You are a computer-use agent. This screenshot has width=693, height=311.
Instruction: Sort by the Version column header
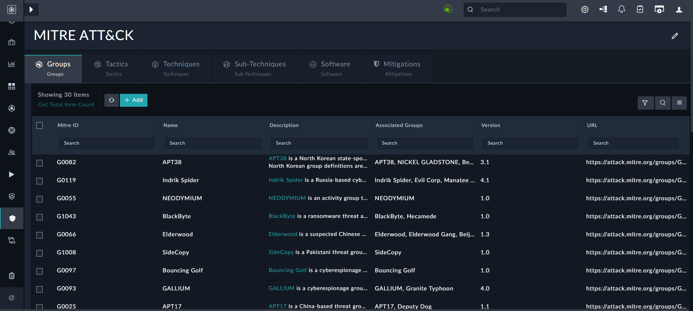pos(491,125)
